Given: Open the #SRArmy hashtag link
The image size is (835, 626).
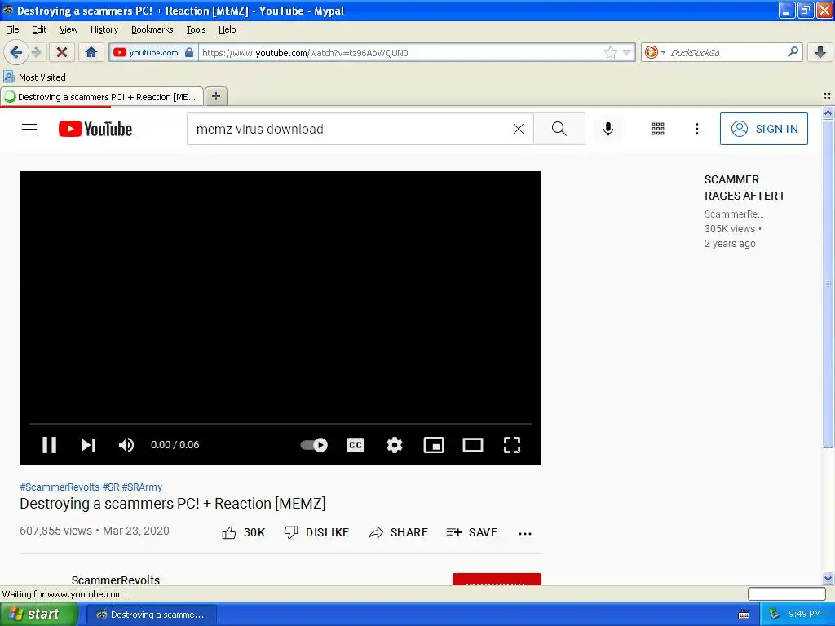Looking at the screenshot, I should click(142, 487).
